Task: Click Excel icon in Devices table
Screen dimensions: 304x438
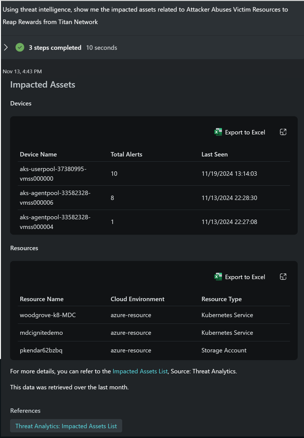Action: point(218,132)
